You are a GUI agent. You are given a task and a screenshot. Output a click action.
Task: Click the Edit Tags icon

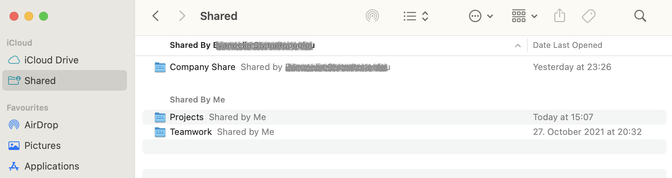tap(589, 16)
